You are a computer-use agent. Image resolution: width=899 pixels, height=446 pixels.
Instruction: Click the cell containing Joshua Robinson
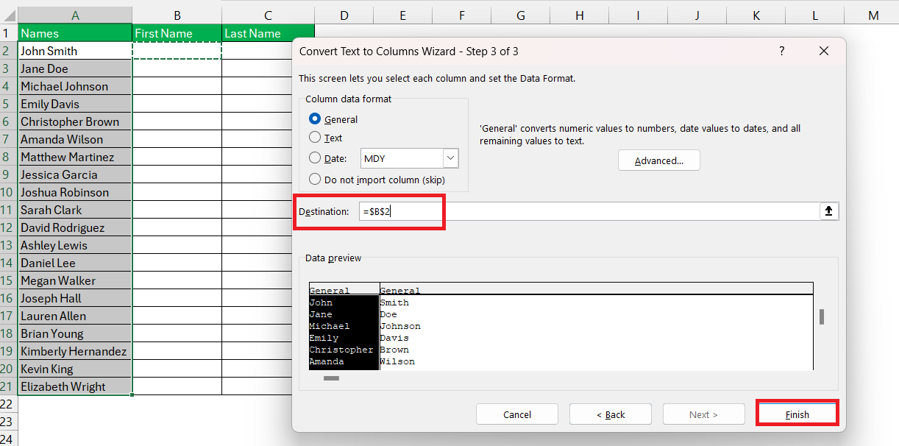click(x=75, y=192)
